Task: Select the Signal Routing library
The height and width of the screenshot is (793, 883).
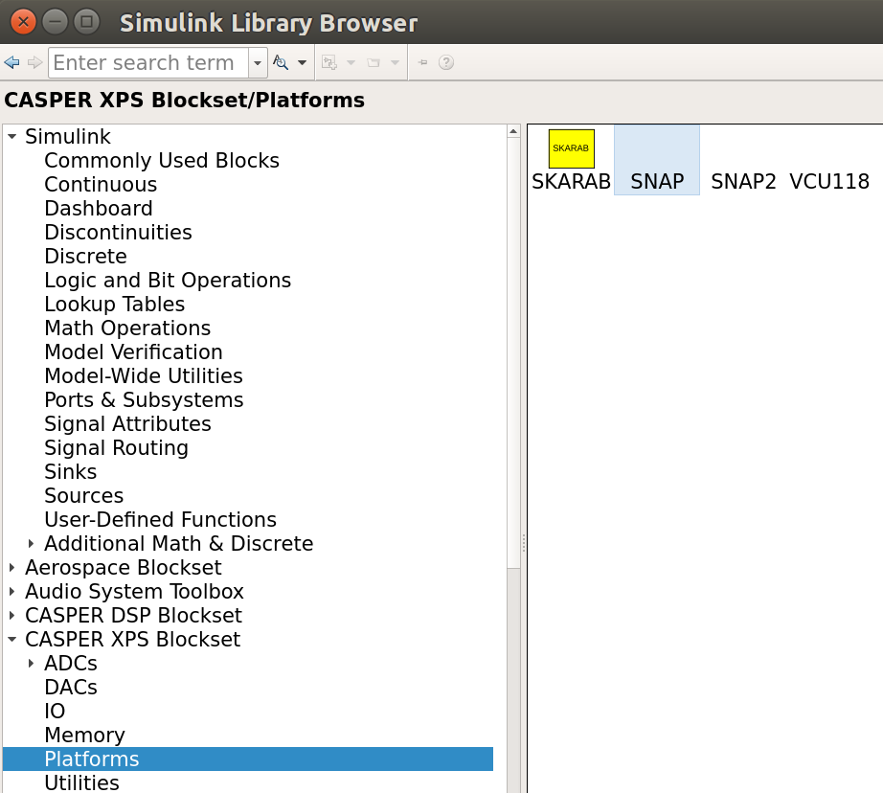Action: (117, 448)
